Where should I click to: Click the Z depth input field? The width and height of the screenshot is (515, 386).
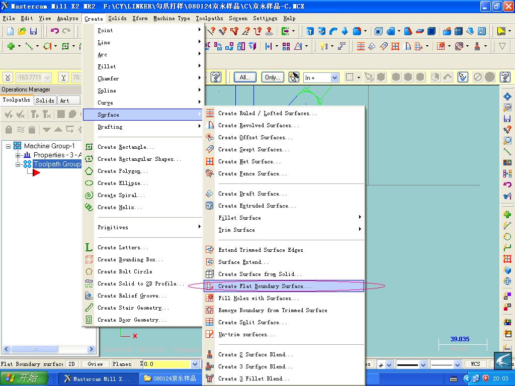coord(166,364)
